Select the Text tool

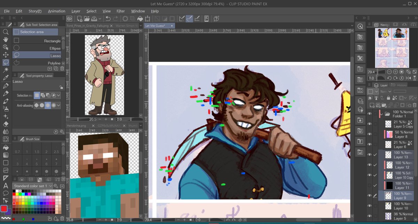tap(6, 185)
